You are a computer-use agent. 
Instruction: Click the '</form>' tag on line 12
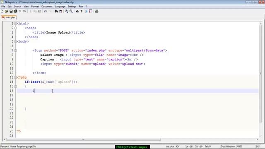pos(39,73)
